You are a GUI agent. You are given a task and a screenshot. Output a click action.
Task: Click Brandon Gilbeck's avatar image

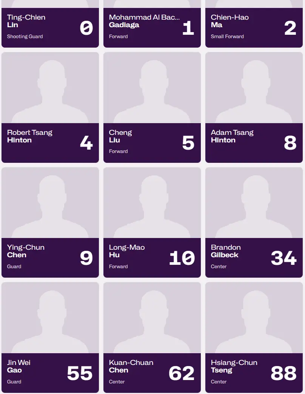click(254, 203)
